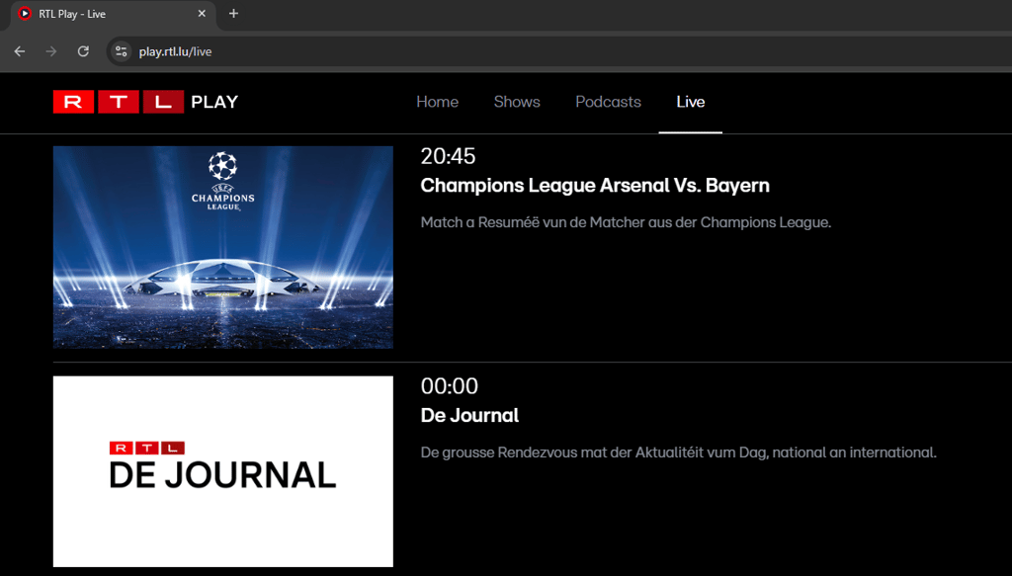Click the 20:45 start time
The image size is (1012, 576).
click(x=448, y=156)
